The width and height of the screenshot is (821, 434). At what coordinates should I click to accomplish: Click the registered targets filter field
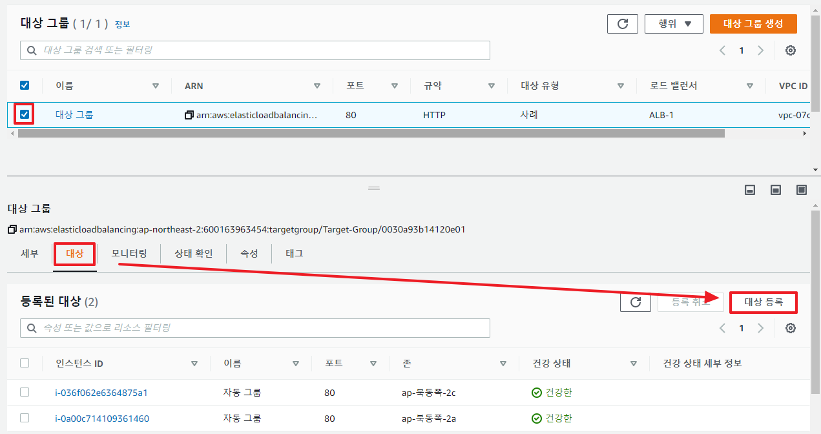point(255,328)
